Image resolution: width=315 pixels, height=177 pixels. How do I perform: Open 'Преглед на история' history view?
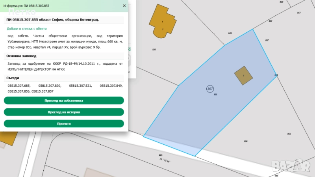(64, 112)
